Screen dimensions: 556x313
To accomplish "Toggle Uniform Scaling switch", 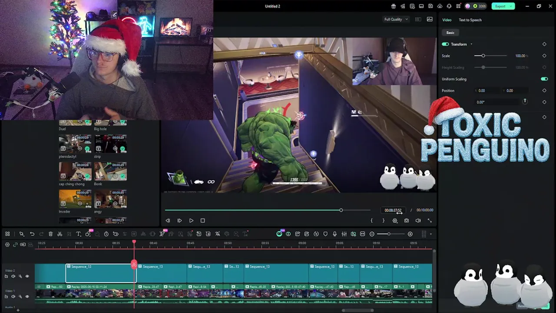I will (544, 79).
